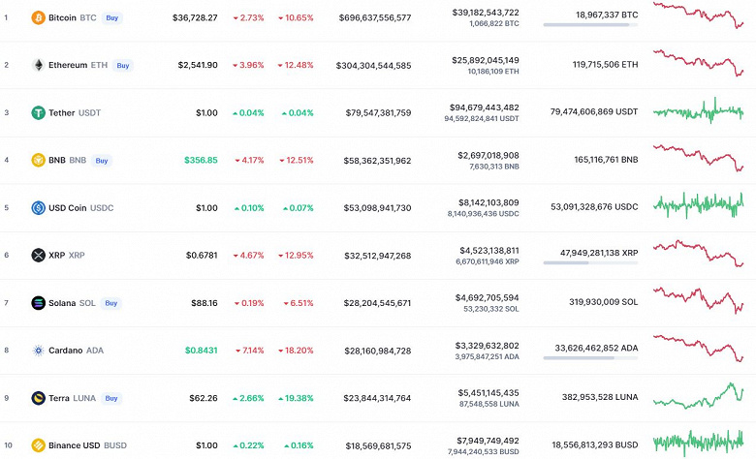Open Terra's 7-day price sparkline chart
Image resolution: width=756 pixels, height=459 pixels.
tap(698, 395)
